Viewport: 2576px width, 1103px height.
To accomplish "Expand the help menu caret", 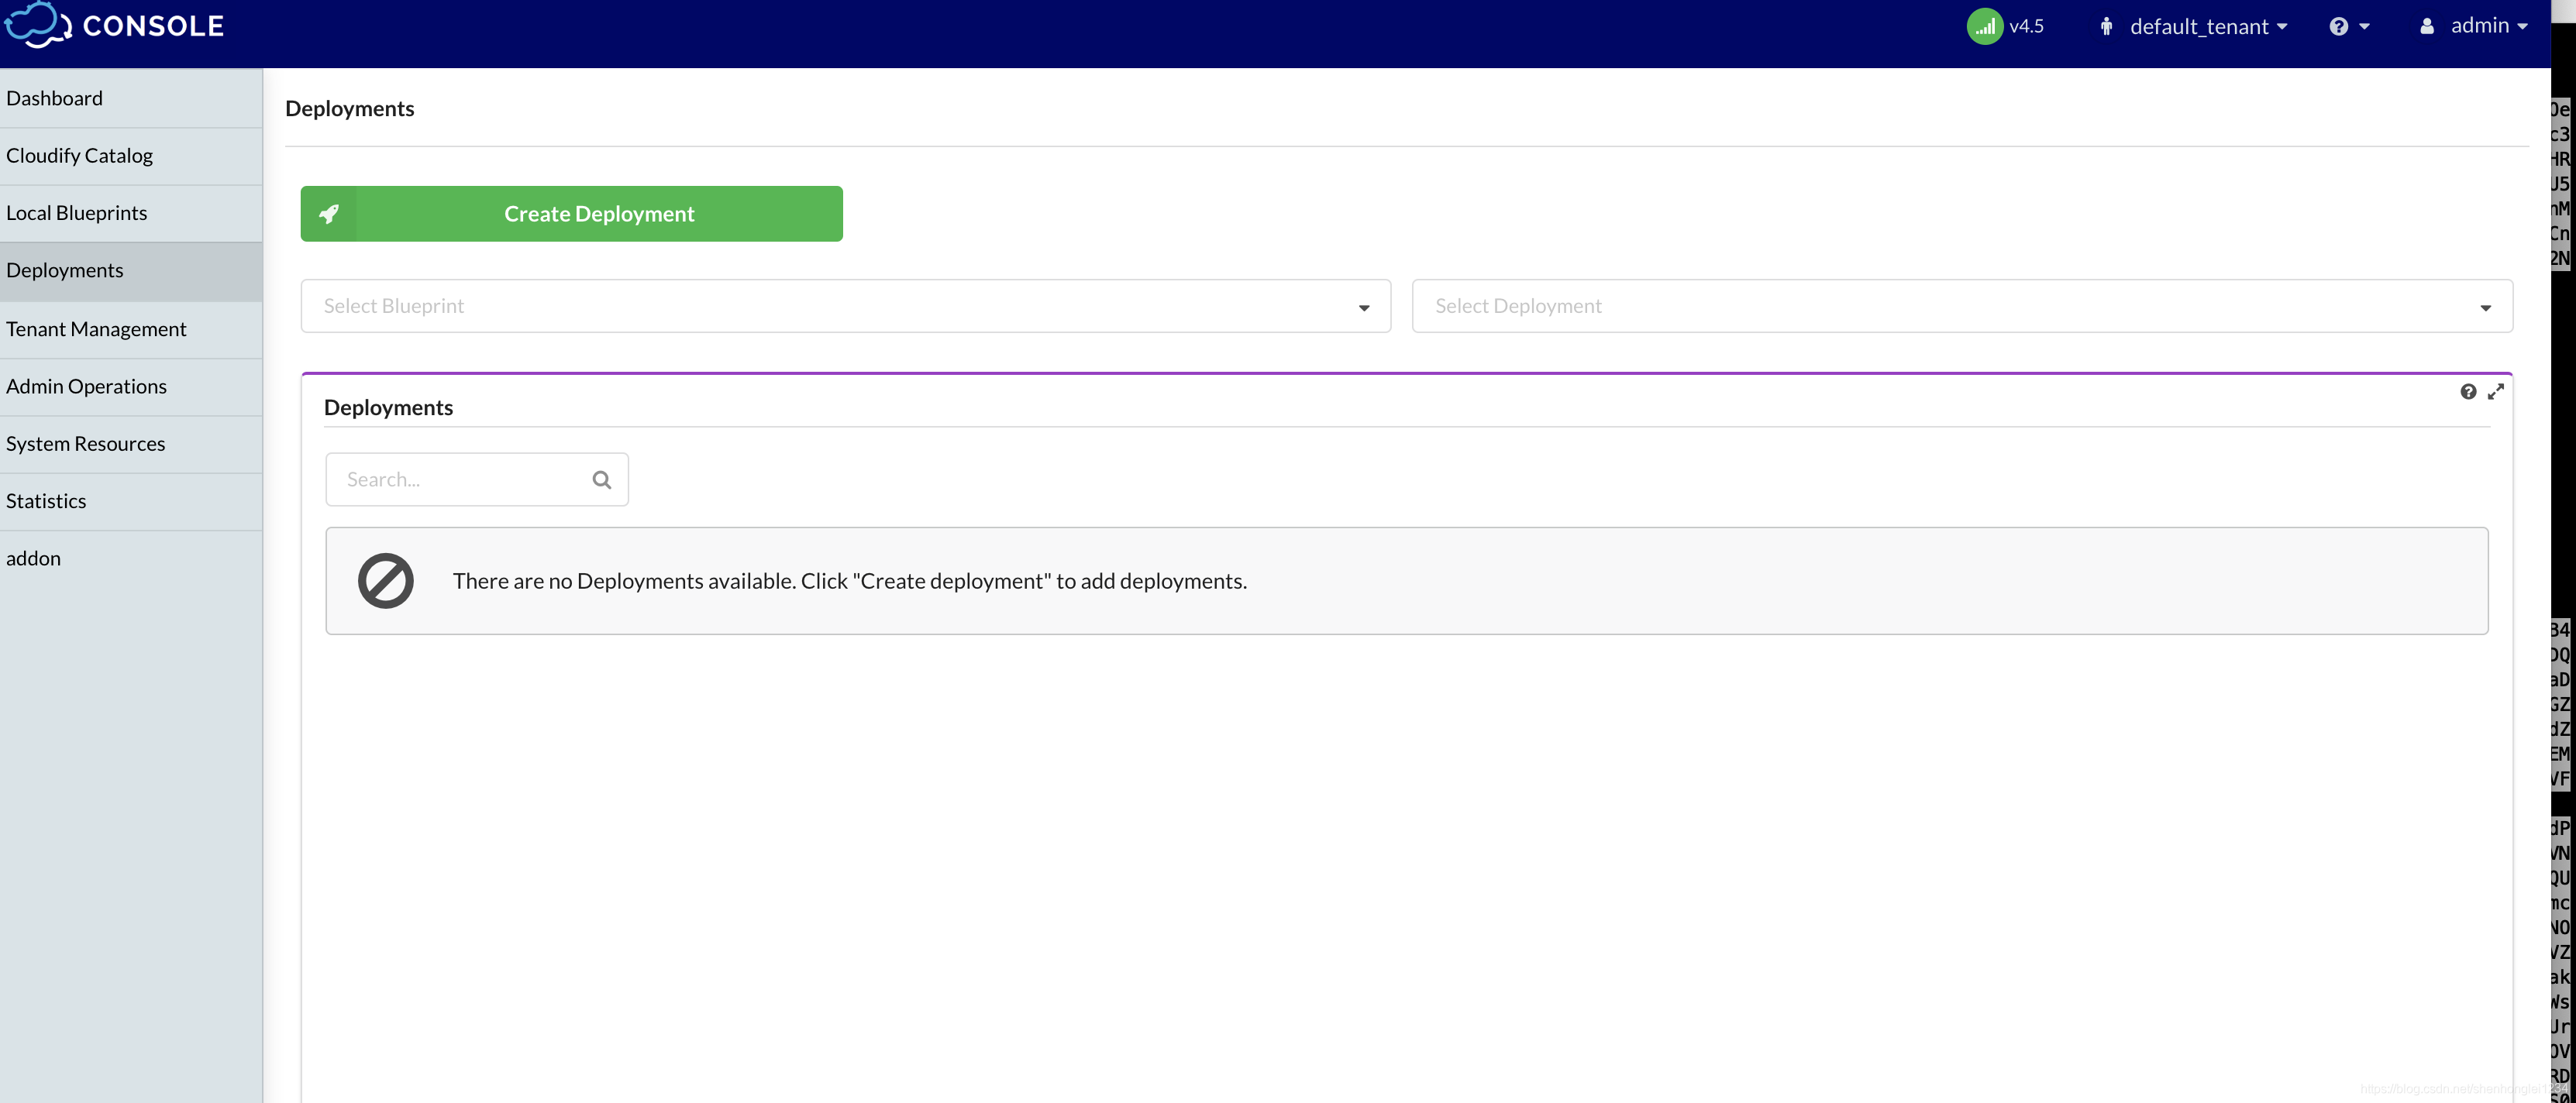I will (x=2364, y=27).
